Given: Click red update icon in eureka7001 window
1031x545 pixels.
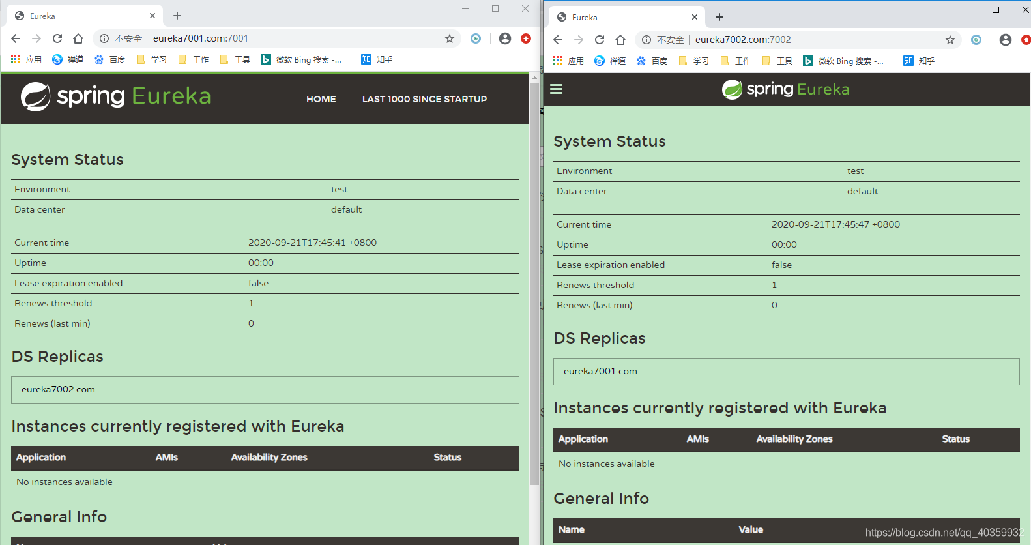Looking at the screenshot, I should [x=526, y=38].
